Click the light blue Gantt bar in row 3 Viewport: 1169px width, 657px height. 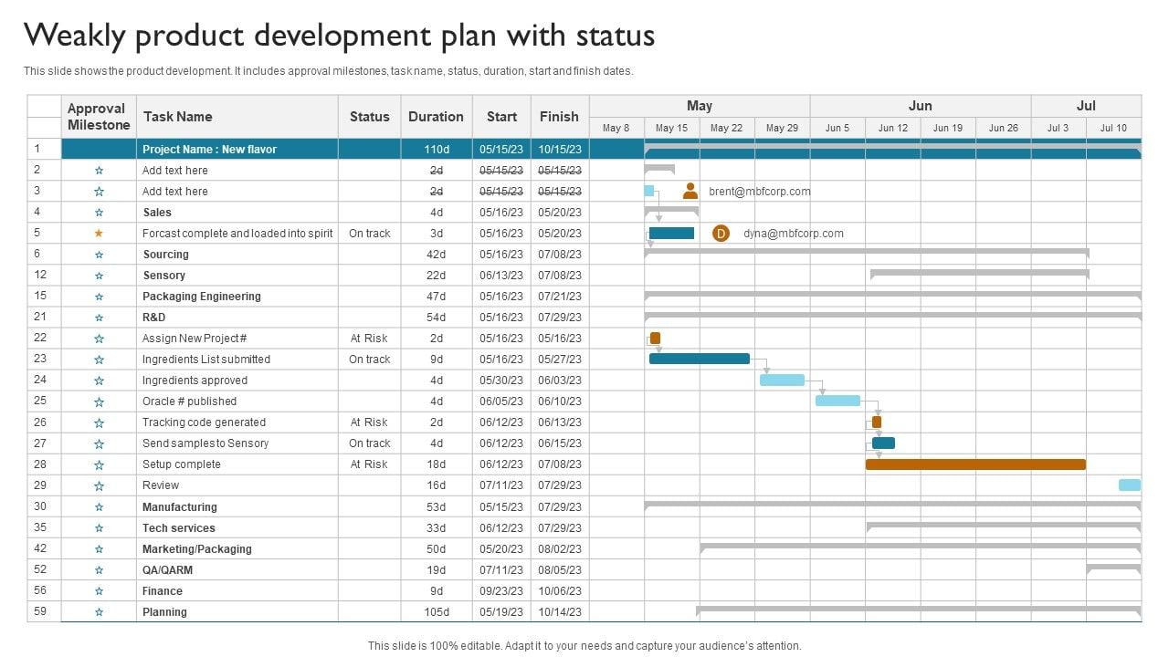[649, 191]
